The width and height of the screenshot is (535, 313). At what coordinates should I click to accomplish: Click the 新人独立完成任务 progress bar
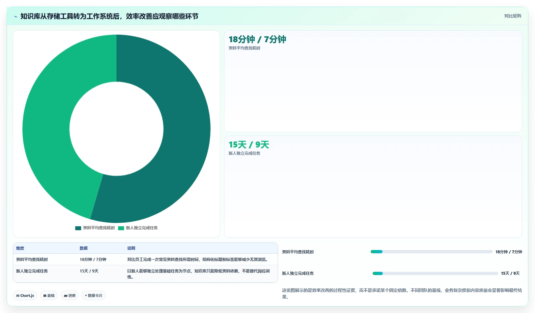pos(435,273)
